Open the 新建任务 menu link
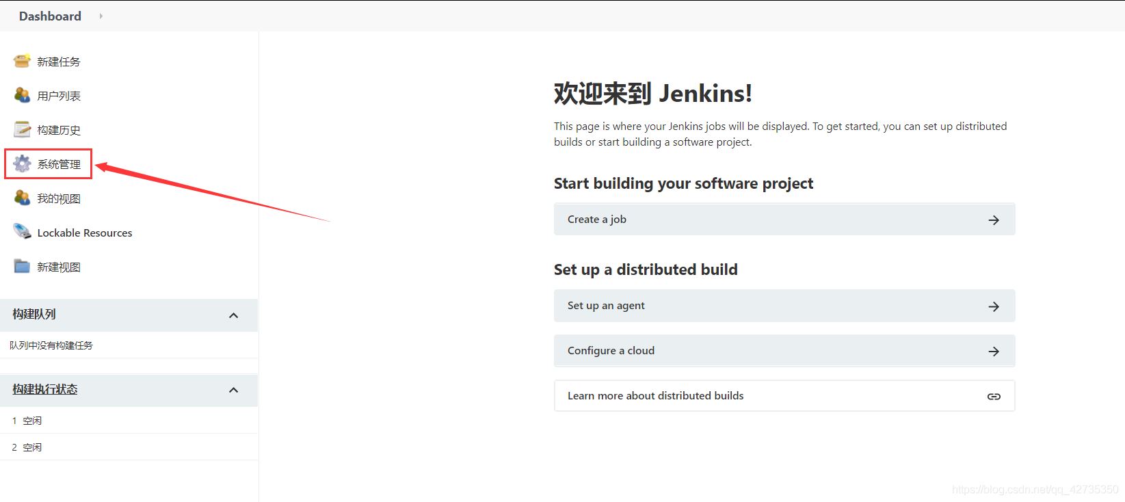Image resolution: width=1125 pixels, height=502 pixels. (59, 62)
